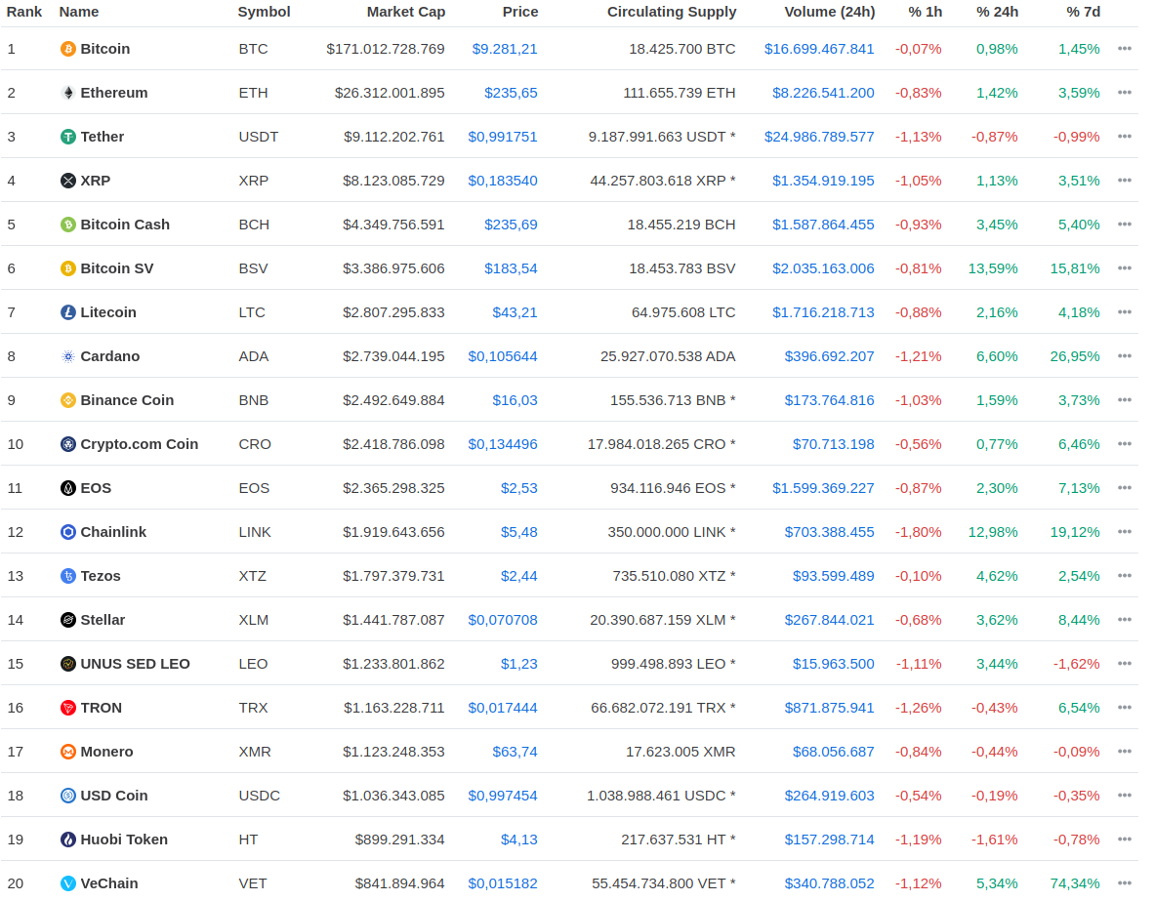Click the USD Coin logo icon
Screen dimensions: 1155x901
pos(67,796)
